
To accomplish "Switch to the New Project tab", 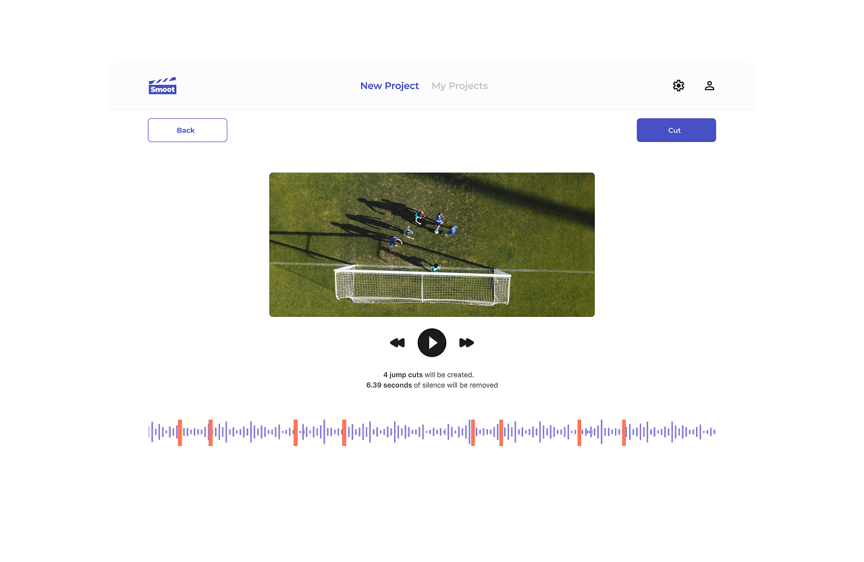I will [x=389, y=86].
